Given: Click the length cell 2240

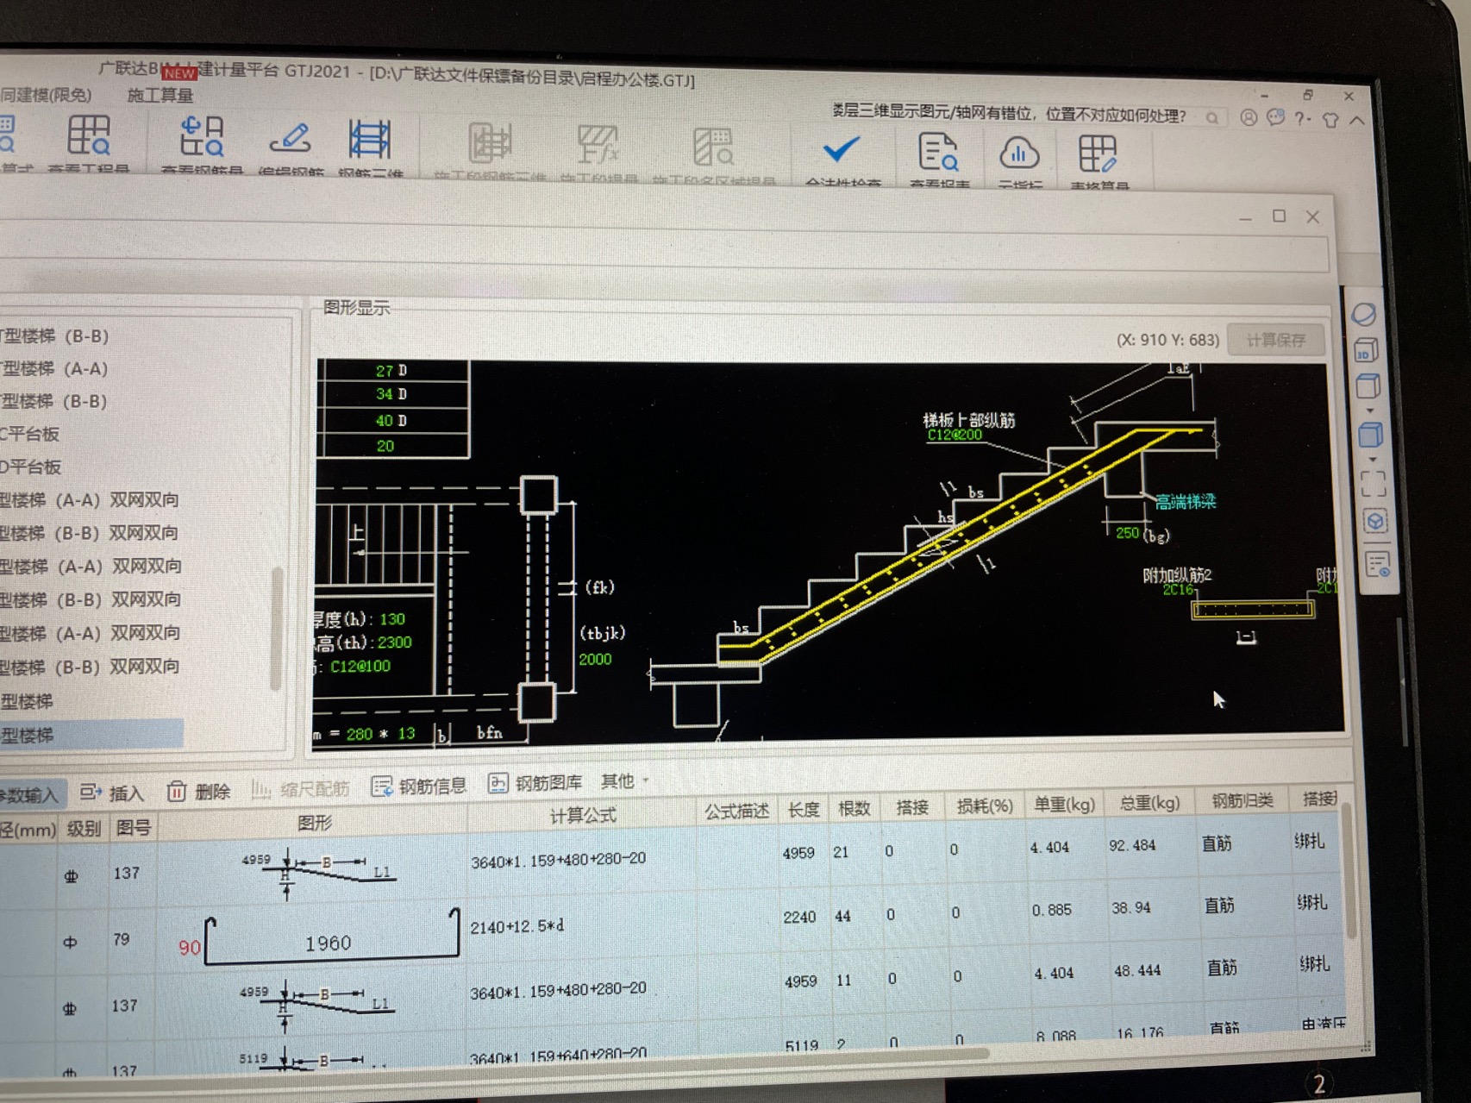Looking at the screenshot, I should [x=799, y=917].
